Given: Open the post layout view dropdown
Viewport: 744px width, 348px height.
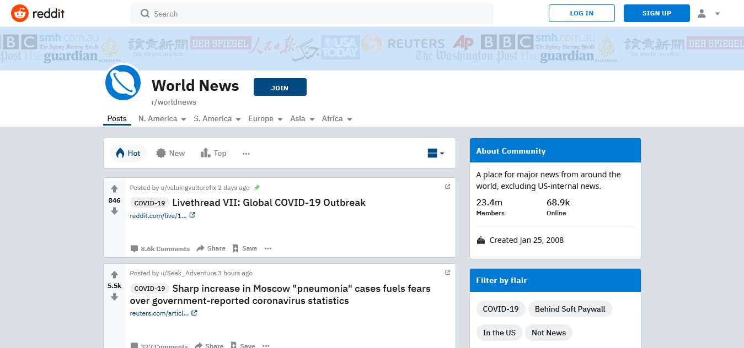Looking at the screenshot, I should click(436, 153).
